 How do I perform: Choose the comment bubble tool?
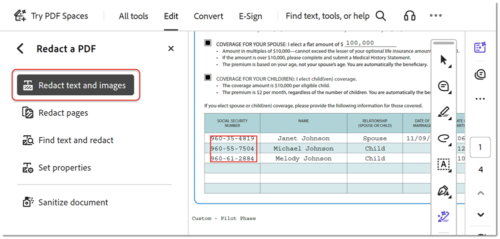(x=443, y=86)
